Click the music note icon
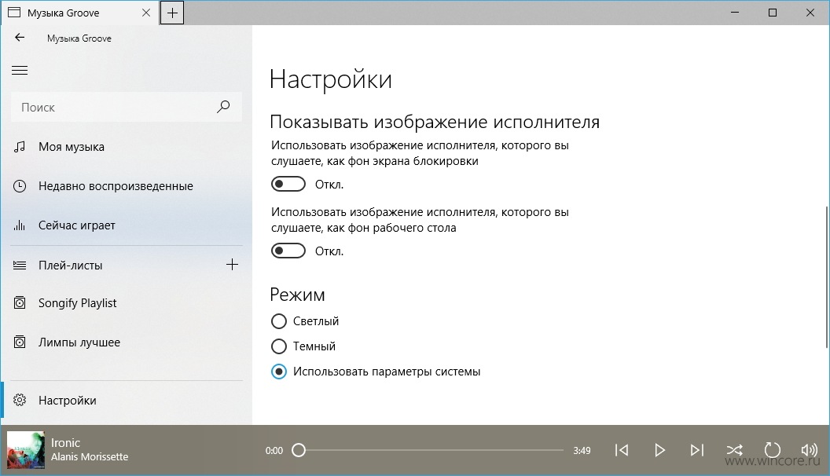The height and width of the screenshot is (476, 830). [20, 147]
